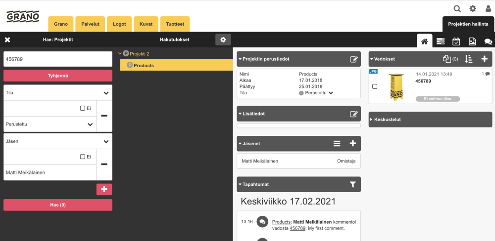Image resolution: width=495 pixels, height=241 pixels.
Task: Add a new proof with Vedokset plus
Action: 484,59
